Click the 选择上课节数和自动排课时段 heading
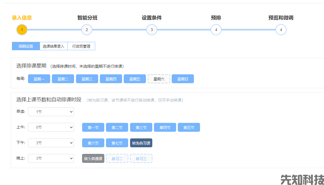 49,100
